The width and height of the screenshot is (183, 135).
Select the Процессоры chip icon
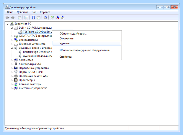click(16, 80)
